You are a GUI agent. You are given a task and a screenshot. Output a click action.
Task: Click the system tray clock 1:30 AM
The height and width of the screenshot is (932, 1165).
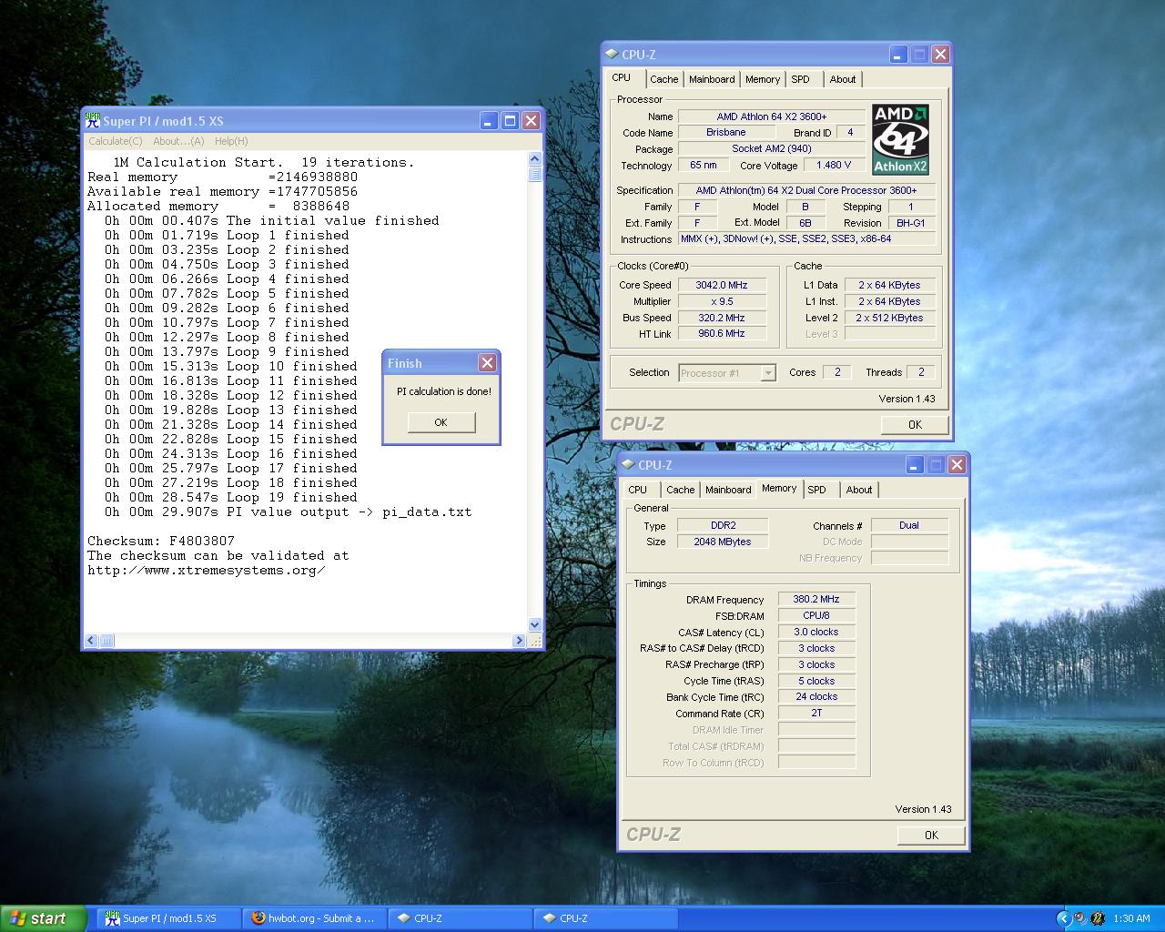pyautogui.click(x=1131, y=918)
